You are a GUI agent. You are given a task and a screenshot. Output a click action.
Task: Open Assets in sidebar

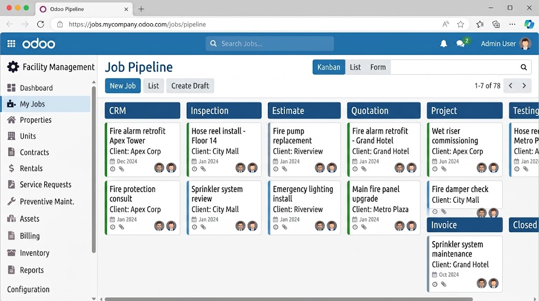click(x=46, y=218)
